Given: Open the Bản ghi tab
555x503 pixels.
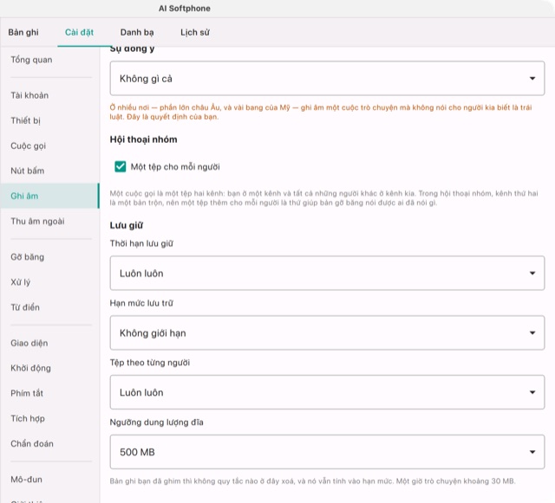Looking at the screenshot, I should (x=23, y=33).
